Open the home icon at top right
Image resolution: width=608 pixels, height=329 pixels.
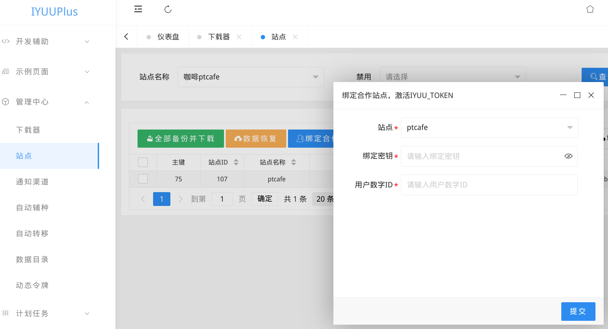(x=590, y=9)
